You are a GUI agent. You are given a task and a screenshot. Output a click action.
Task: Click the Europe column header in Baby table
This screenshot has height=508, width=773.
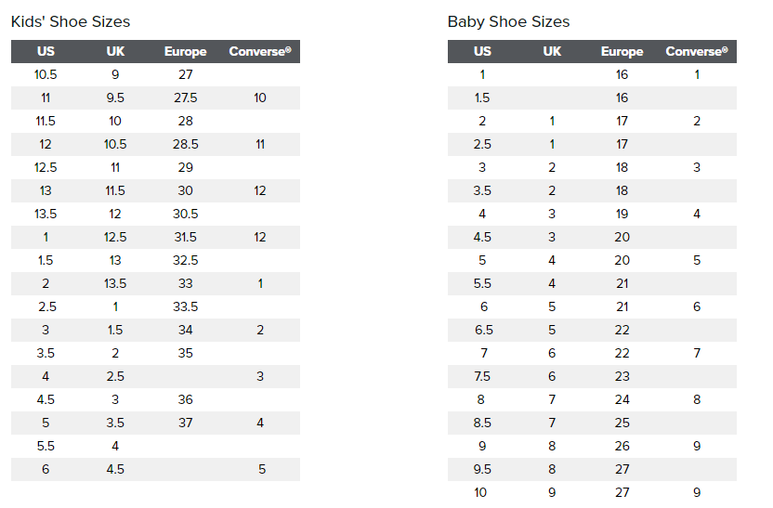tap(622, 52)
